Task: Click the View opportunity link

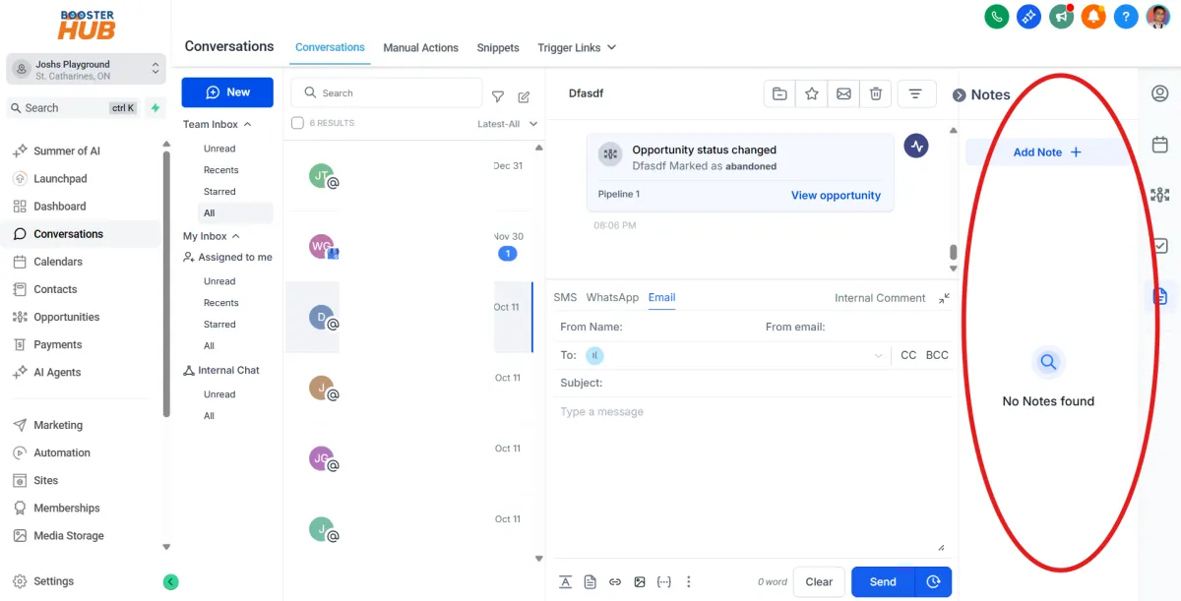Action: (836, 195)
